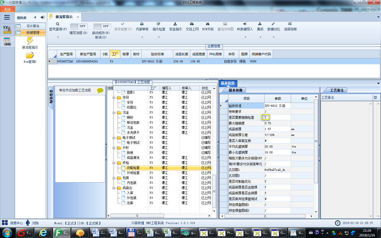
Task: Click the 验收标准 column header
Action: tap(157, 54)
